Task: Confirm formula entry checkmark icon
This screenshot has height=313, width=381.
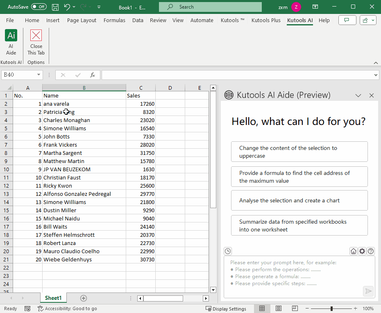Action: click(x=78, y=75)
